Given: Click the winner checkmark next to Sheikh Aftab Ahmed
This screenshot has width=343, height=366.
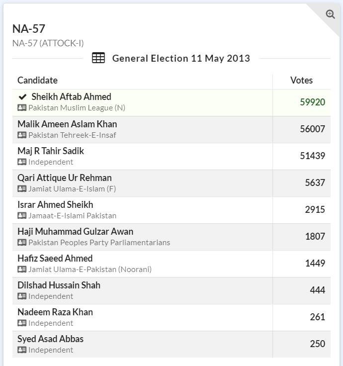Looking at the screenshot, I should point(22,97).
